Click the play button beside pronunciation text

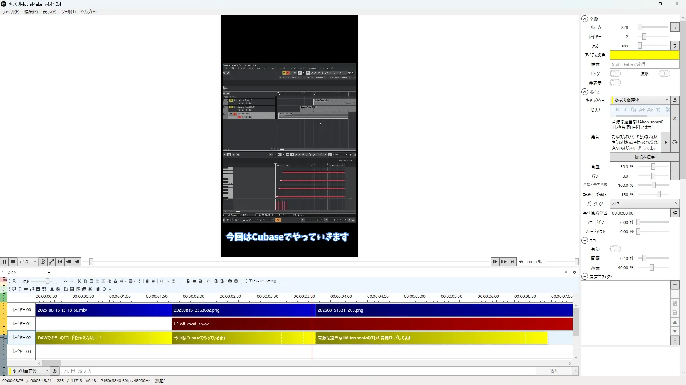[x=665, y=142]
